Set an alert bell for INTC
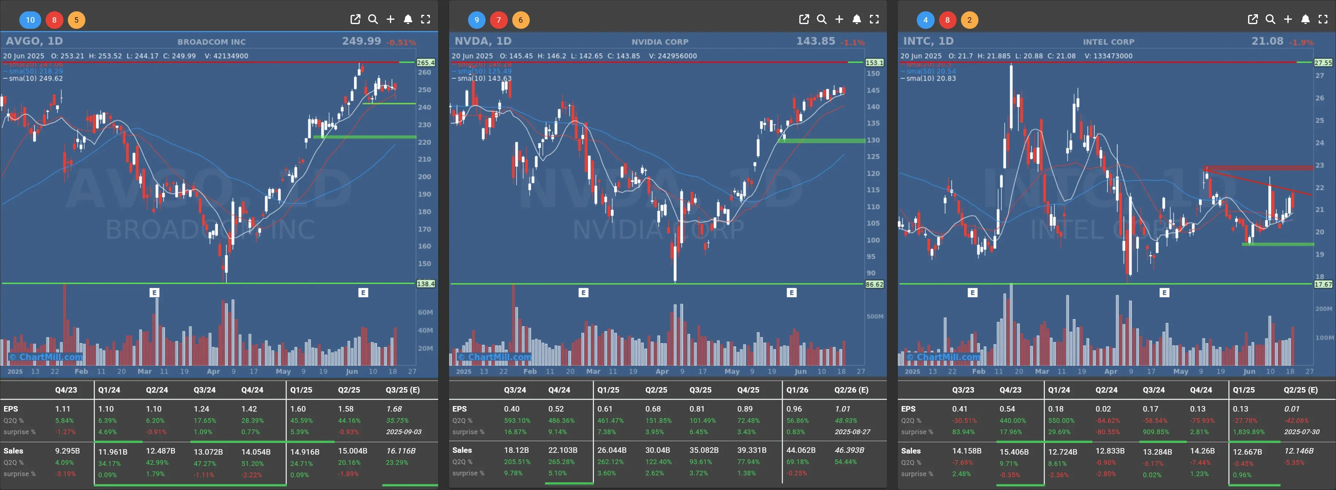 coord(1305,19)
